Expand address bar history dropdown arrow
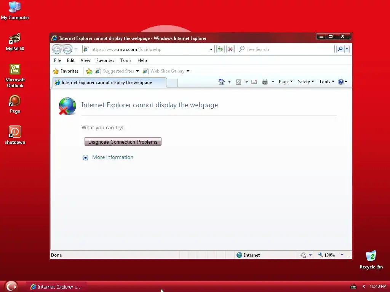This screenshot has height=292, width=390. click(x=211, y=49)
